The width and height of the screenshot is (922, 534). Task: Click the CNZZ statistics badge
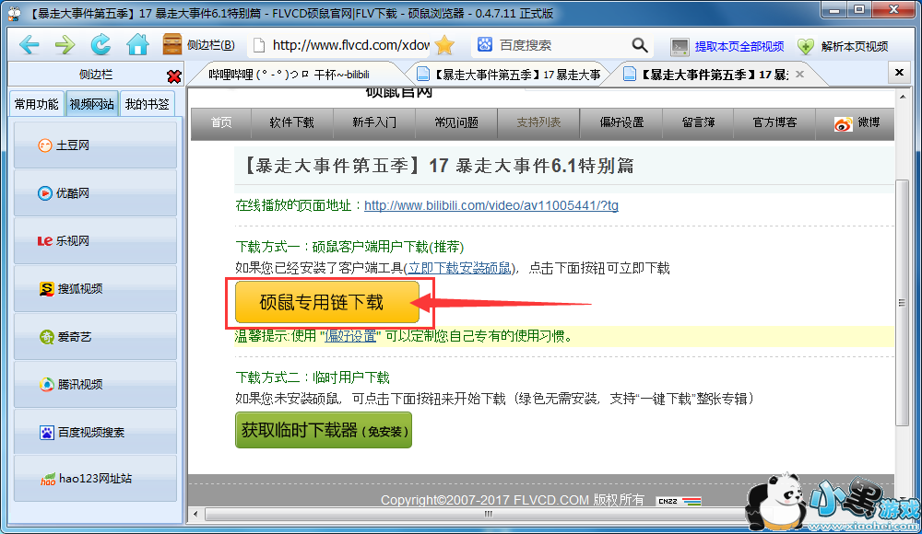coord(679,501)
